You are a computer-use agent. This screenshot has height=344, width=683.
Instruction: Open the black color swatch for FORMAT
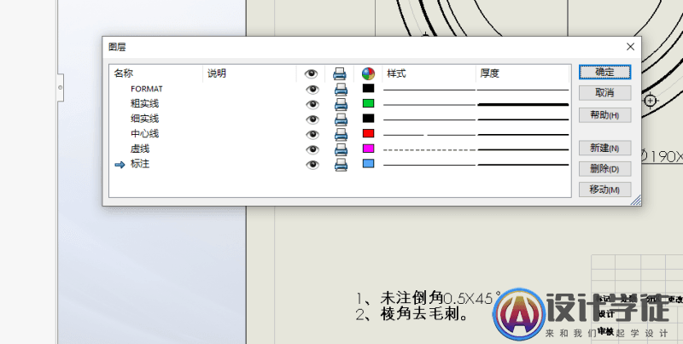(x=368, y=89)
